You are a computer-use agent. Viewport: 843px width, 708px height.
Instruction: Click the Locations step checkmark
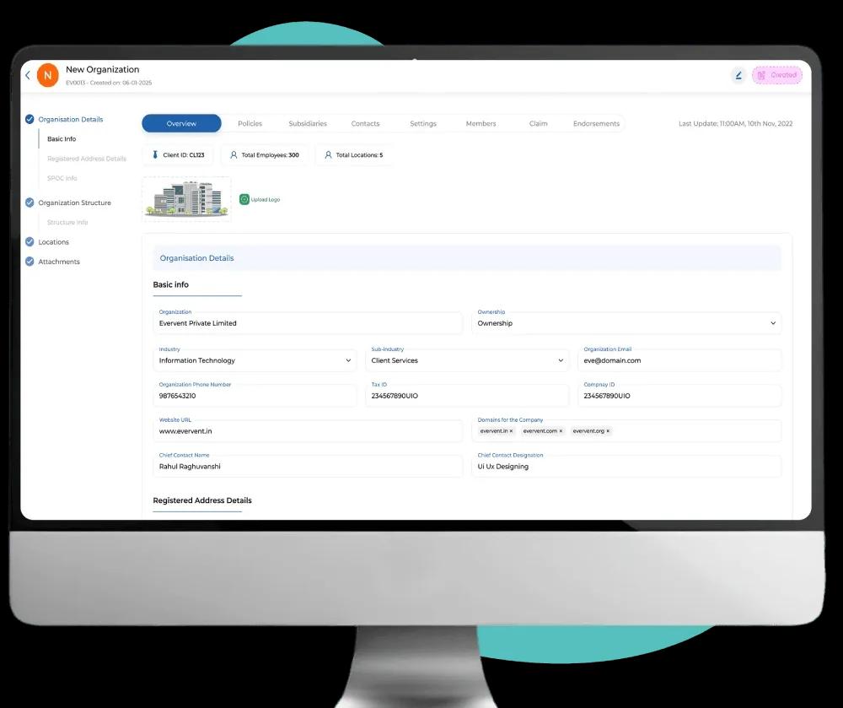30,242
